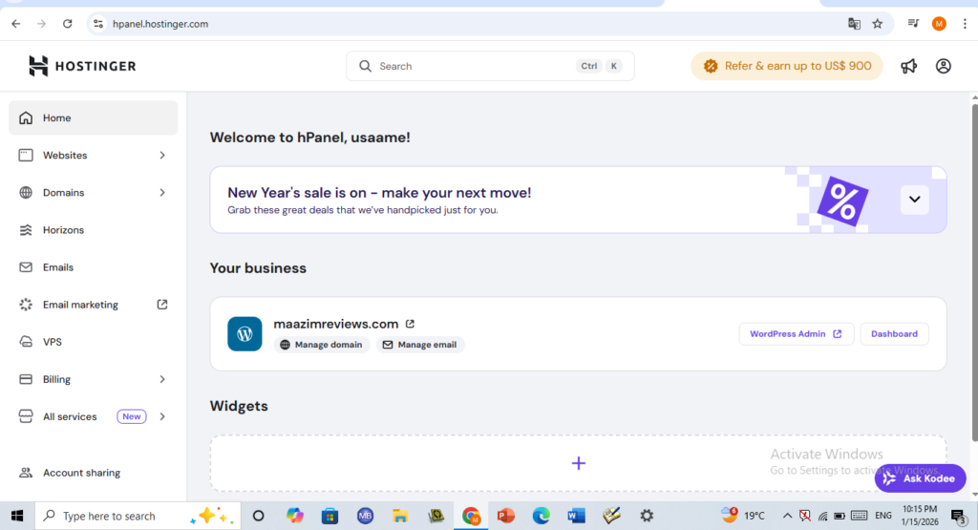Open the weather 19°C taskbar widget
Viewport: 978px width, 530px height.
[x=742, y=516]
